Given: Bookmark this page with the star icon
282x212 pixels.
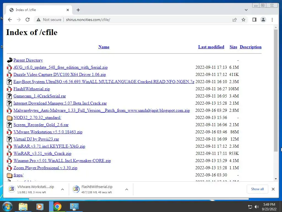Looking at the screenshot, I should tap(243, 20).
